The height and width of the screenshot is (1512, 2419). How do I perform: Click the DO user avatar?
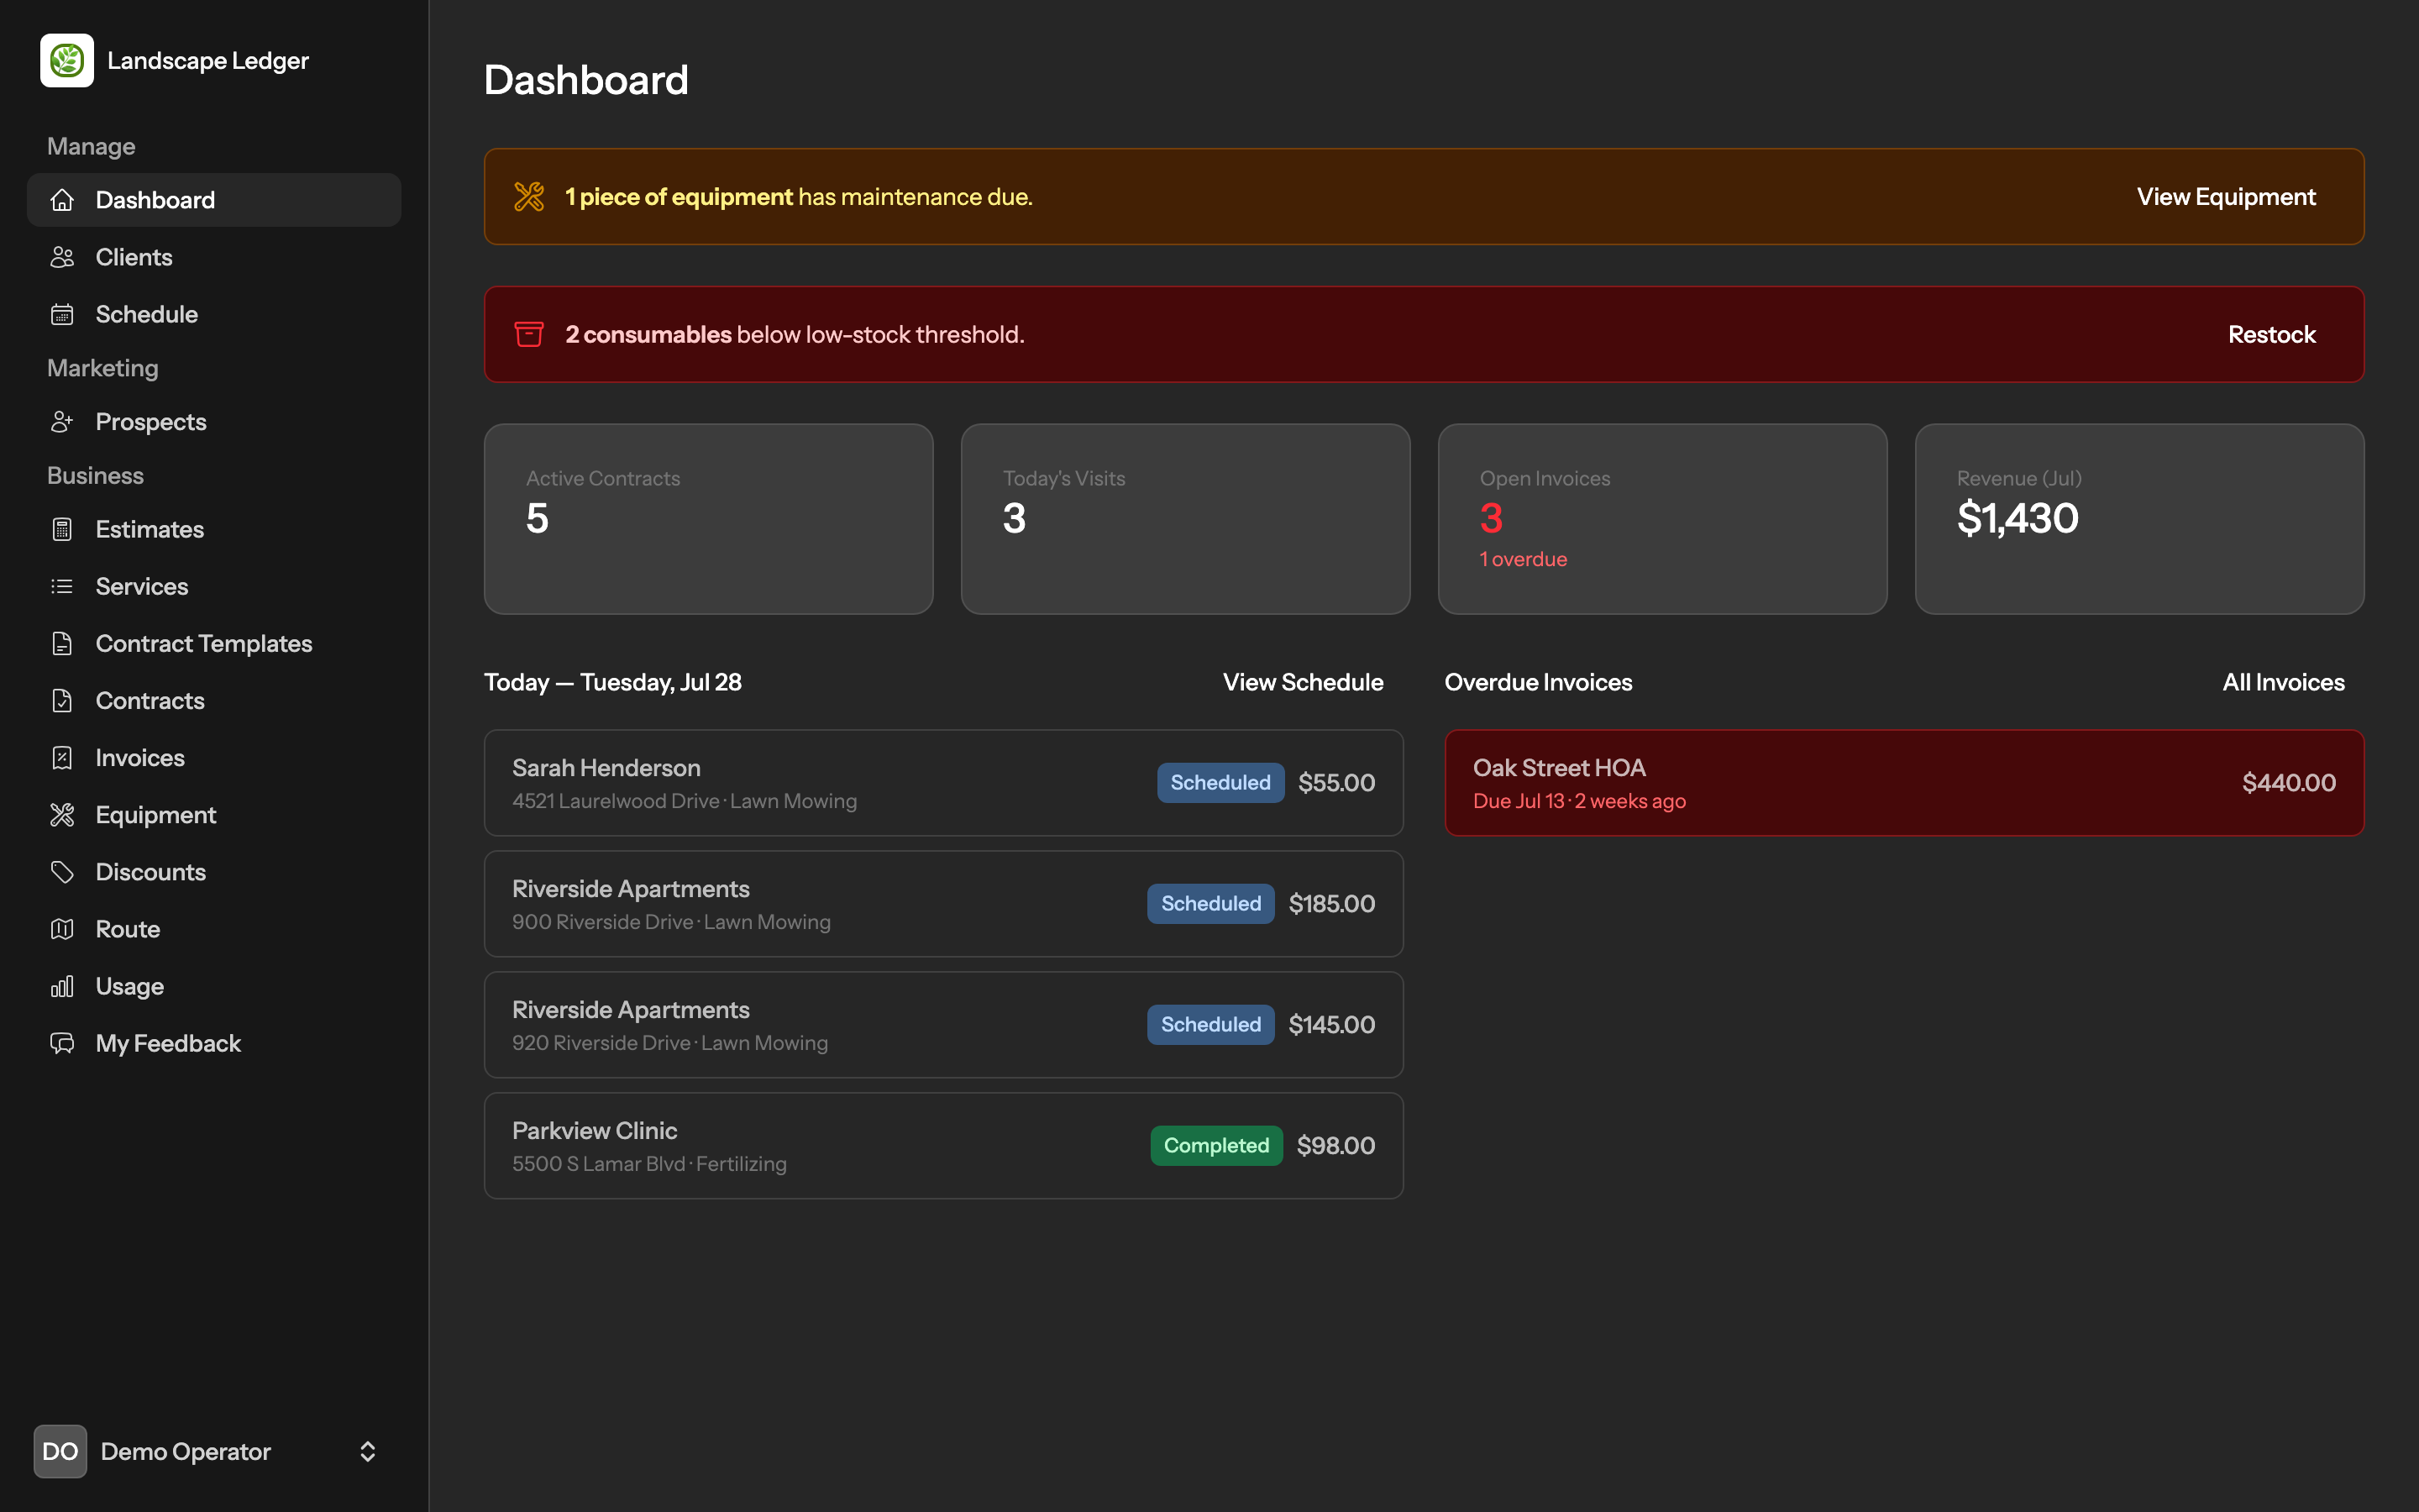click(x=60, y=1451)
